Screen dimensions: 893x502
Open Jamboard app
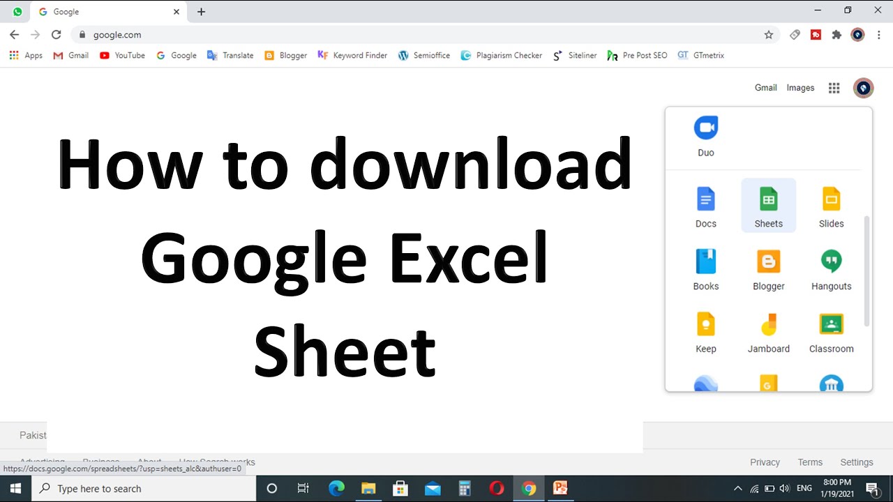768,331
